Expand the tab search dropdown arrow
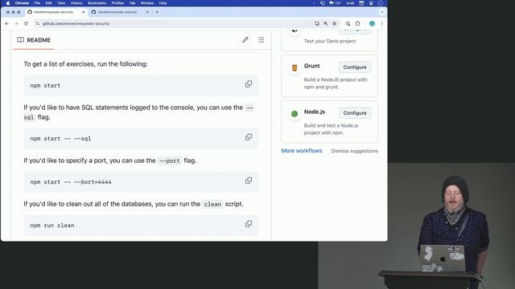 (382, 12)
